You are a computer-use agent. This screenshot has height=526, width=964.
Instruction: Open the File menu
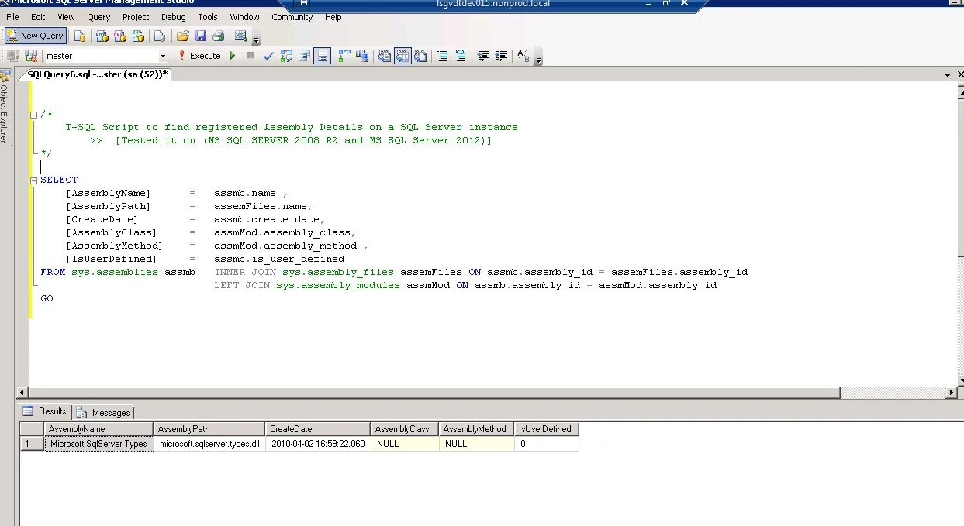click(12, 17)
